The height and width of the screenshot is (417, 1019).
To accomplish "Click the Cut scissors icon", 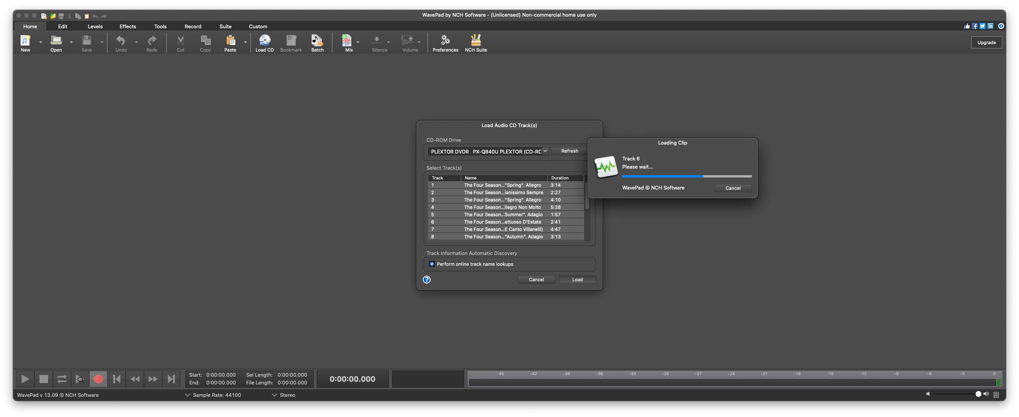I will [x=180, y=43].
